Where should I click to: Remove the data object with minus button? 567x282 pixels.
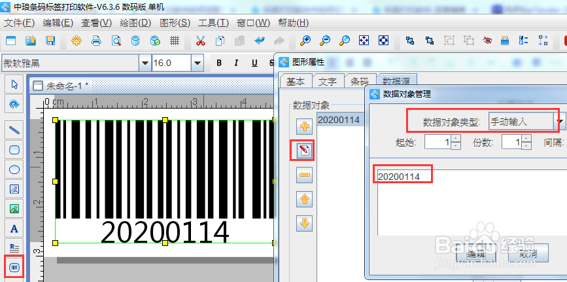[305, 175]
